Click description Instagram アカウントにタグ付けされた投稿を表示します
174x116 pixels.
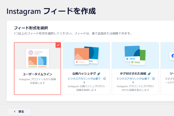(135, 88)
